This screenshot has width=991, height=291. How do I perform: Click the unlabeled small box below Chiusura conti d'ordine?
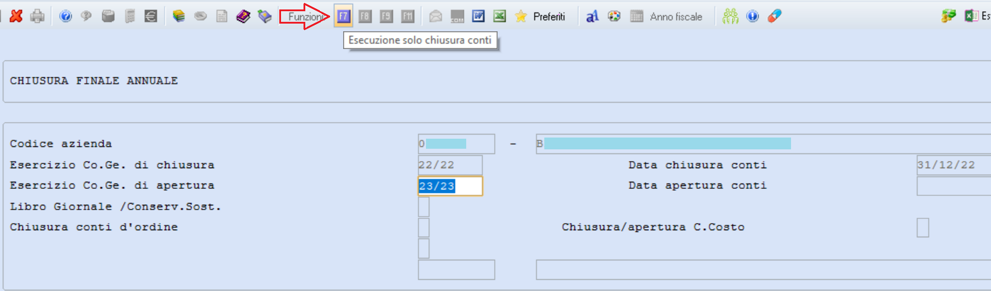424,249
